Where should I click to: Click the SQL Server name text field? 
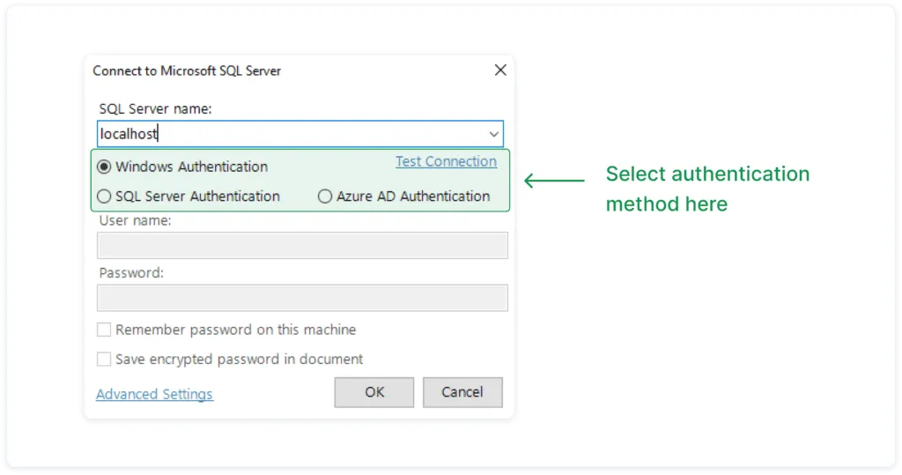point(291,134)
